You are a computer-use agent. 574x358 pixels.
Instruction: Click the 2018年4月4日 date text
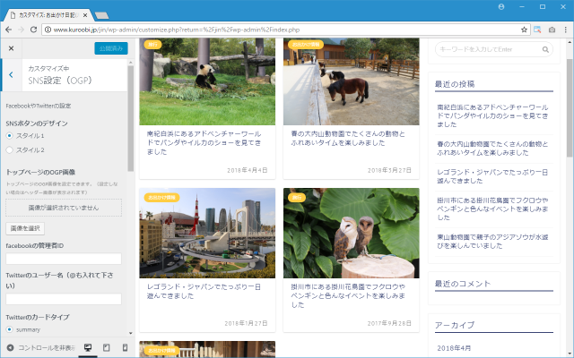tap(248, 170)
